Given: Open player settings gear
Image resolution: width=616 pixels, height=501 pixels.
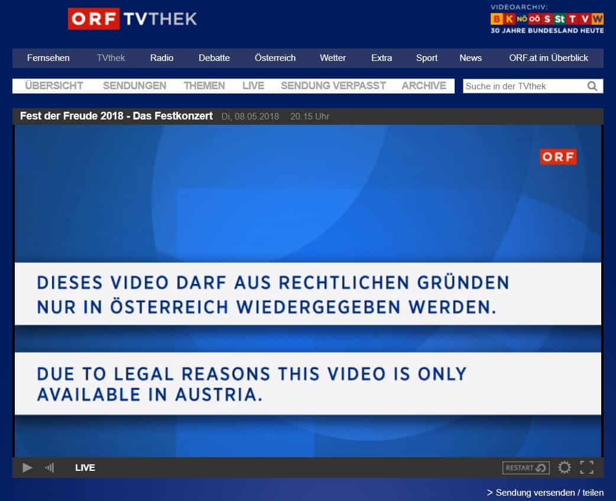Looking at the screenshot, I should (x=565, y=468).
